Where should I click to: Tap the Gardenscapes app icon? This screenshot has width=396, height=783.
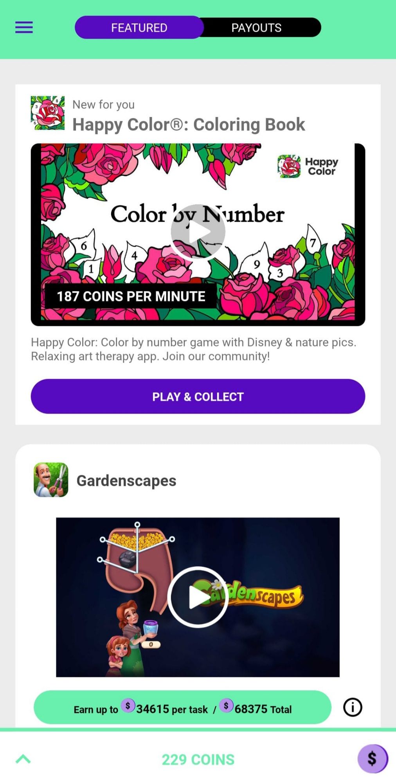click(x=51, y=480)
